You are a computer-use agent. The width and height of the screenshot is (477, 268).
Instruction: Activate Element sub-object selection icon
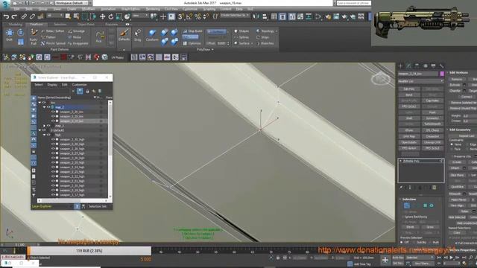[432, 205]
